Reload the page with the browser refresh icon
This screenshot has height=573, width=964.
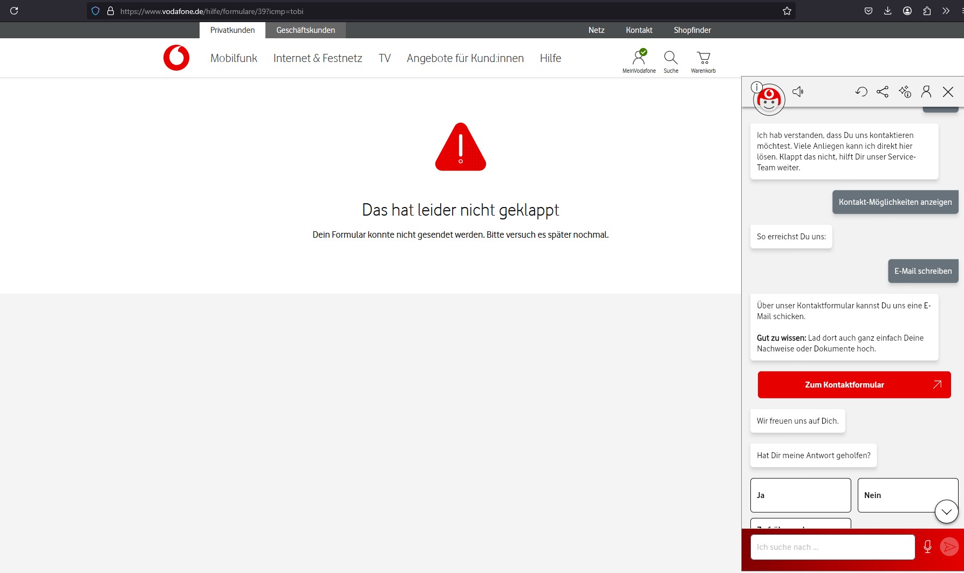pyautogui.click(x=14, y=11)
